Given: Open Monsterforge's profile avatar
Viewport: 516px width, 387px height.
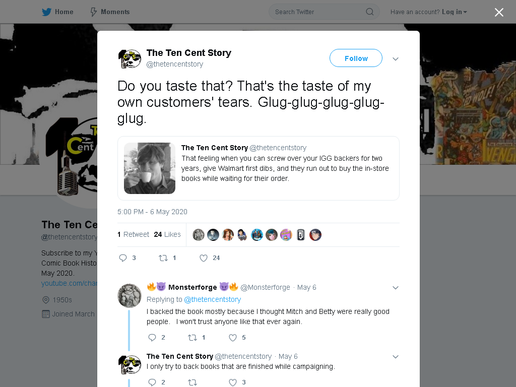Looking at the screenshot, I should coord(130,295).
